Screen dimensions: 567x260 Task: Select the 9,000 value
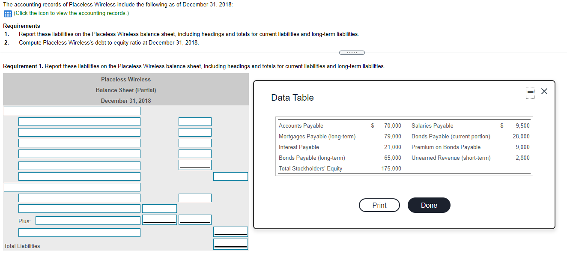pyautogui.click(x=522, y=147)
